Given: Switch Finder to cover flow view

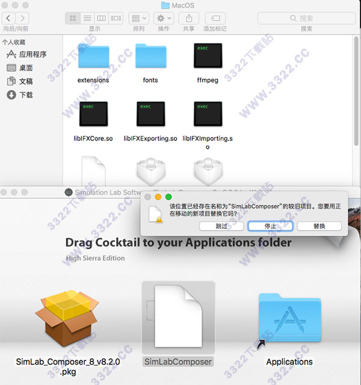Looking at the screenshot, I should [116, 18].
